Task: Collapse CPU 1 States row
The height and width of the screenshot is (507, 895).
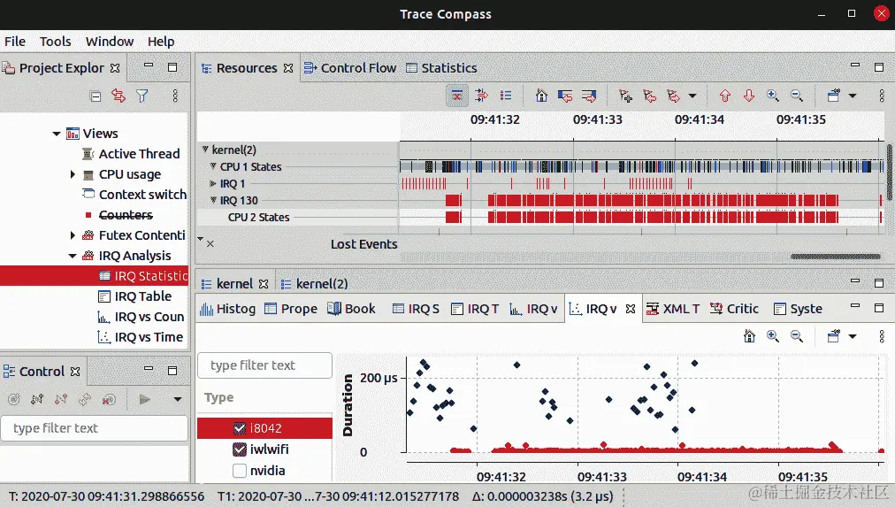Action: (213, 166)
